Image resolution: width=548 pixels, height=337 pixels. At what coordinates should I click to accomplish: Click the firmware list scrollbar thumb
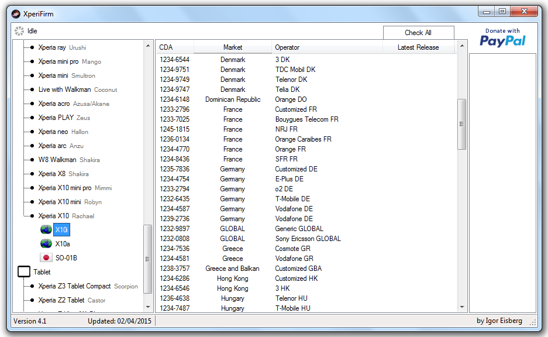coord(461,124)
